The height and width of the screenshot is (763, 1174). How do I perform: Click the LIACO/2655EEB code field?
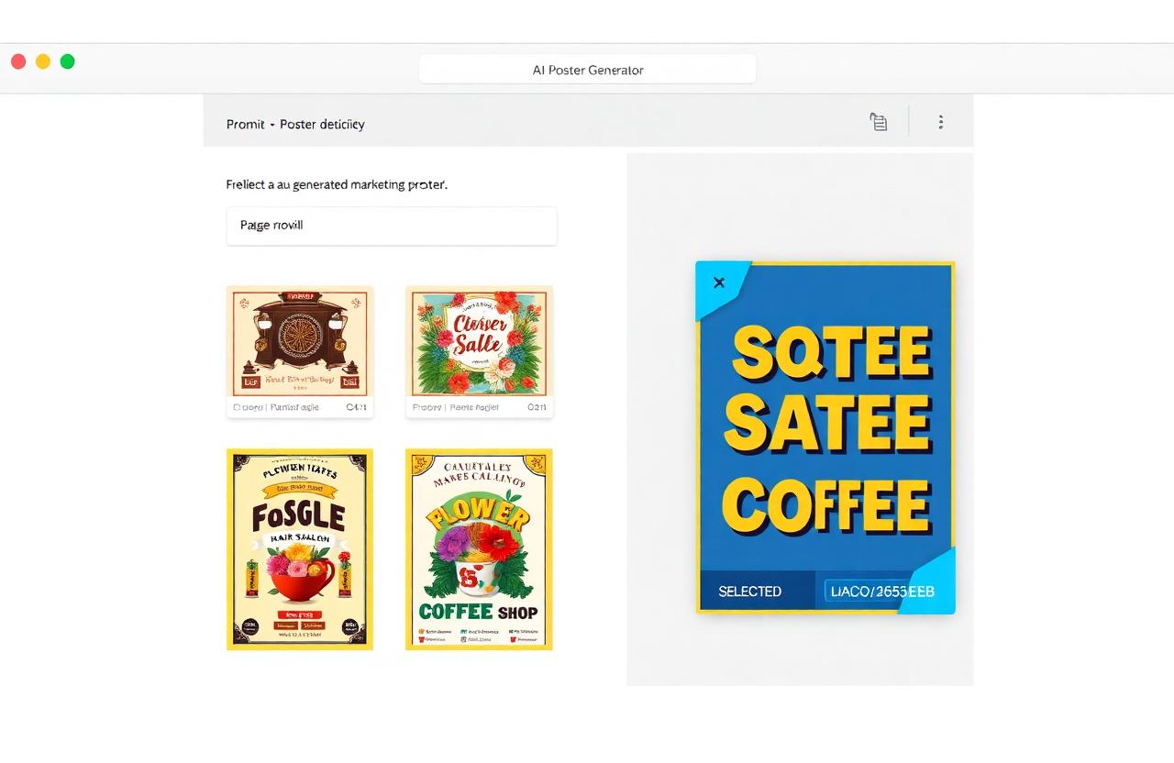coord(880,592)
